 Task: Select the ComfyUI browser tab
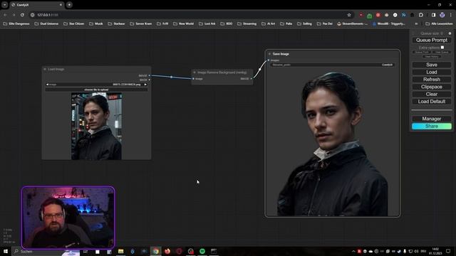coord(36,5)
